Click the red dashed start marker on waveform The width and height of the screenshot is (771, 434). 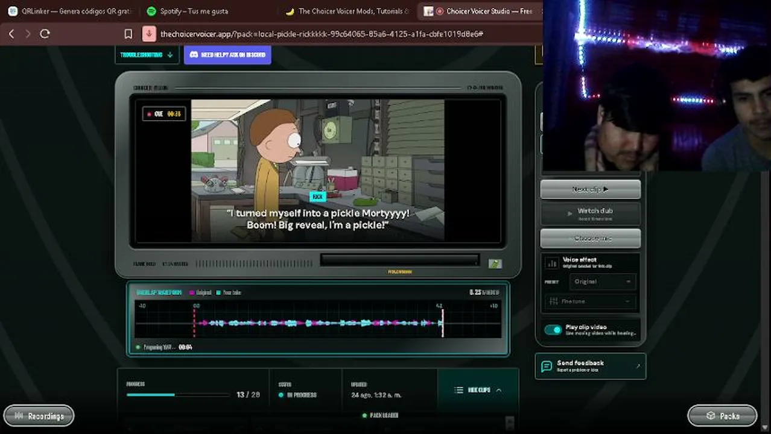[194, 323]
